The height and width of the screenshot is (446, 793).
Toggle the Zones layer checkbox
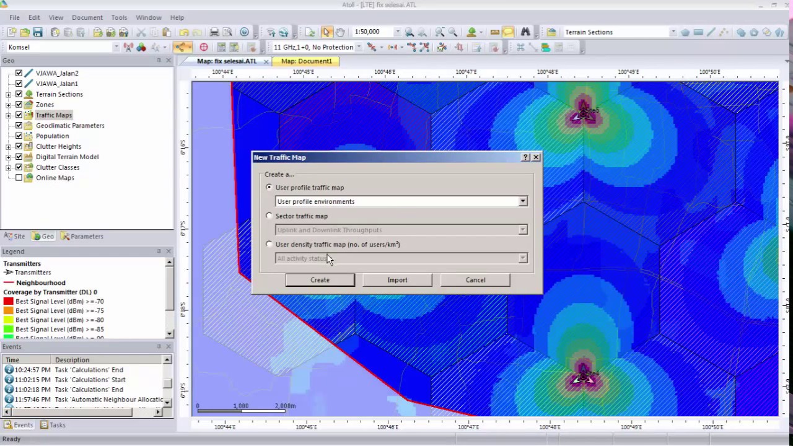[19, 105]
